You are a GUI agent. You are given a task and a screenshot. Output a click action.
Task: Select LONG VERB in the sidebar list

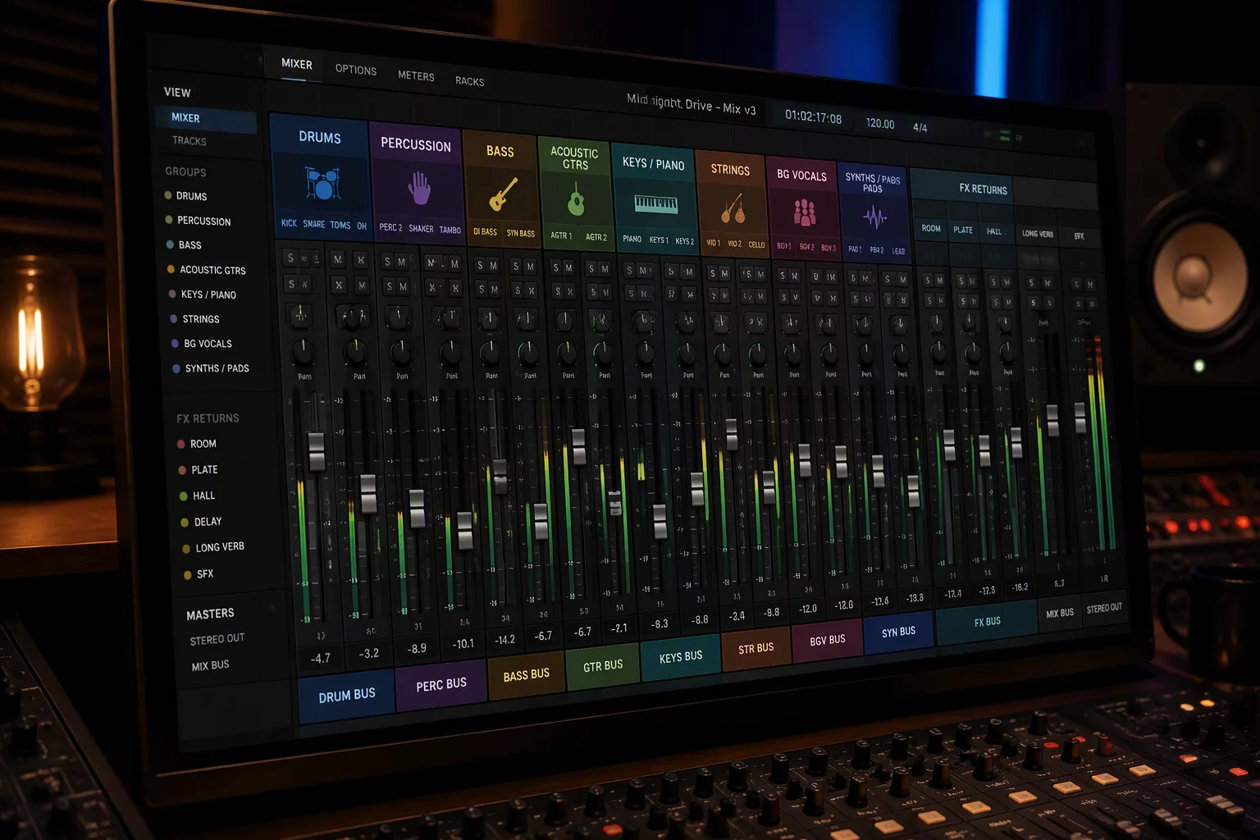pyautogui.click(x=220, y=547)
